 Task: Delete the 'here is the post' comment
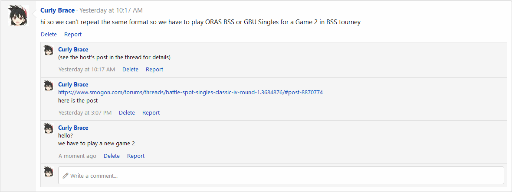(x=127, y=112)
